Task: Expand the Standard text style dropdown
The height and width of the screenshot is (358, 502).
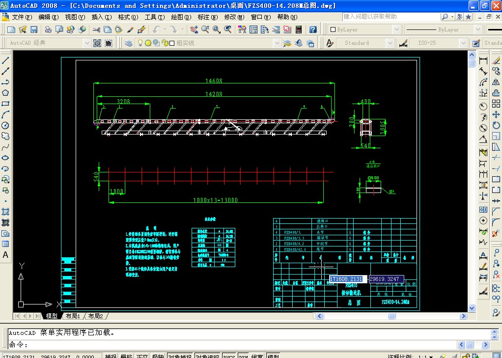Action: (x=390, y=43)
